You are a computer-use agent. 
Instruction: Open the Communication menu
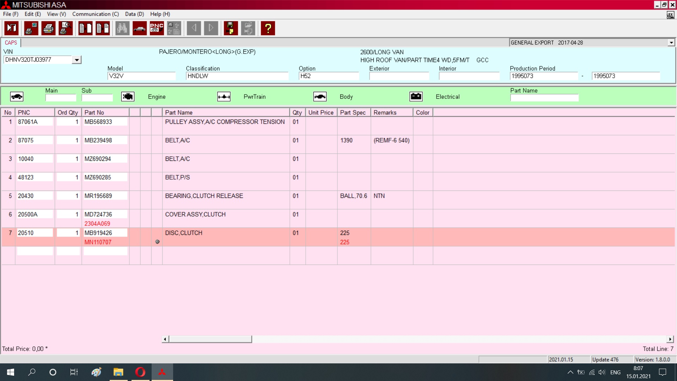96,14
